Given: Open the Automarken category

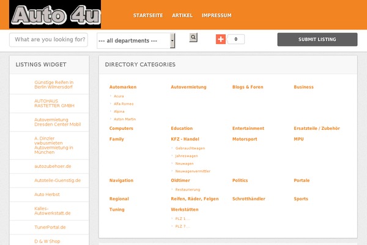Looking at the screenshot, I should [x=123, y=87].
